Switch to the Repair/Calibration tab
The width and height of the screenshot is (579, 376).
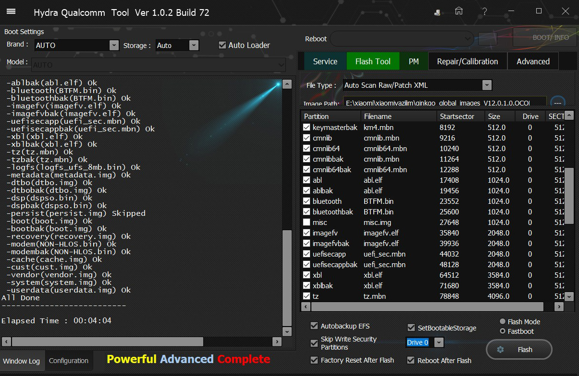[x=467, y=61]
